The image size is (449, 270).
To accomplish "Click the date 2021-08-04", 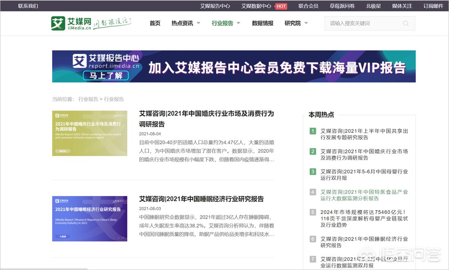I will (x=150, y=134).
